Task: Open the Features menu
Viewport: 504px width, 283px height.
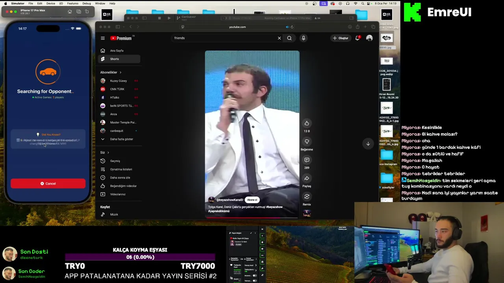Action: (x=73, y=4)
